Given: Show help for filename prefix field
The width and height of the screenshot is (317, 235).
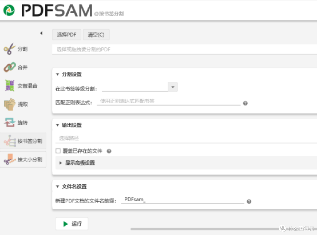Looking at the screenshot, I should click(x=249, y=201).
